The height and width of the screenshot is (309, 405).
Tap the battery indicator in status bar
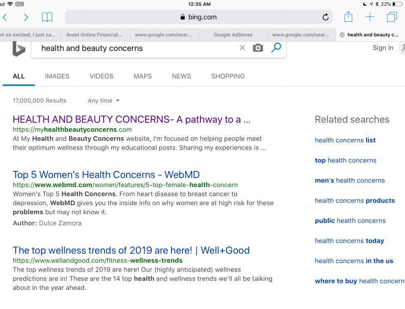(x=397, y=4)
